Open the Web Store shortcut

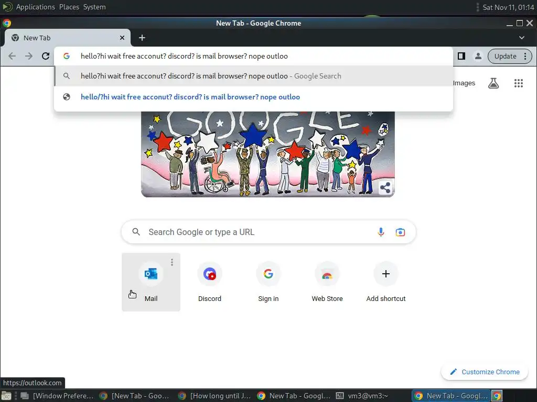coord(327,282)
